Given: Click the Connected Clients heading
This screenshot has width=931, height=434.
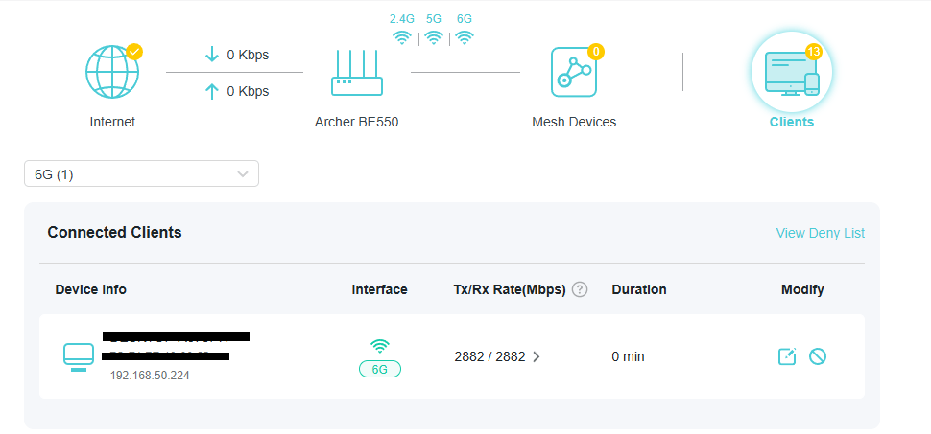Looking at the screenshot, I should (x=114, y=233).
